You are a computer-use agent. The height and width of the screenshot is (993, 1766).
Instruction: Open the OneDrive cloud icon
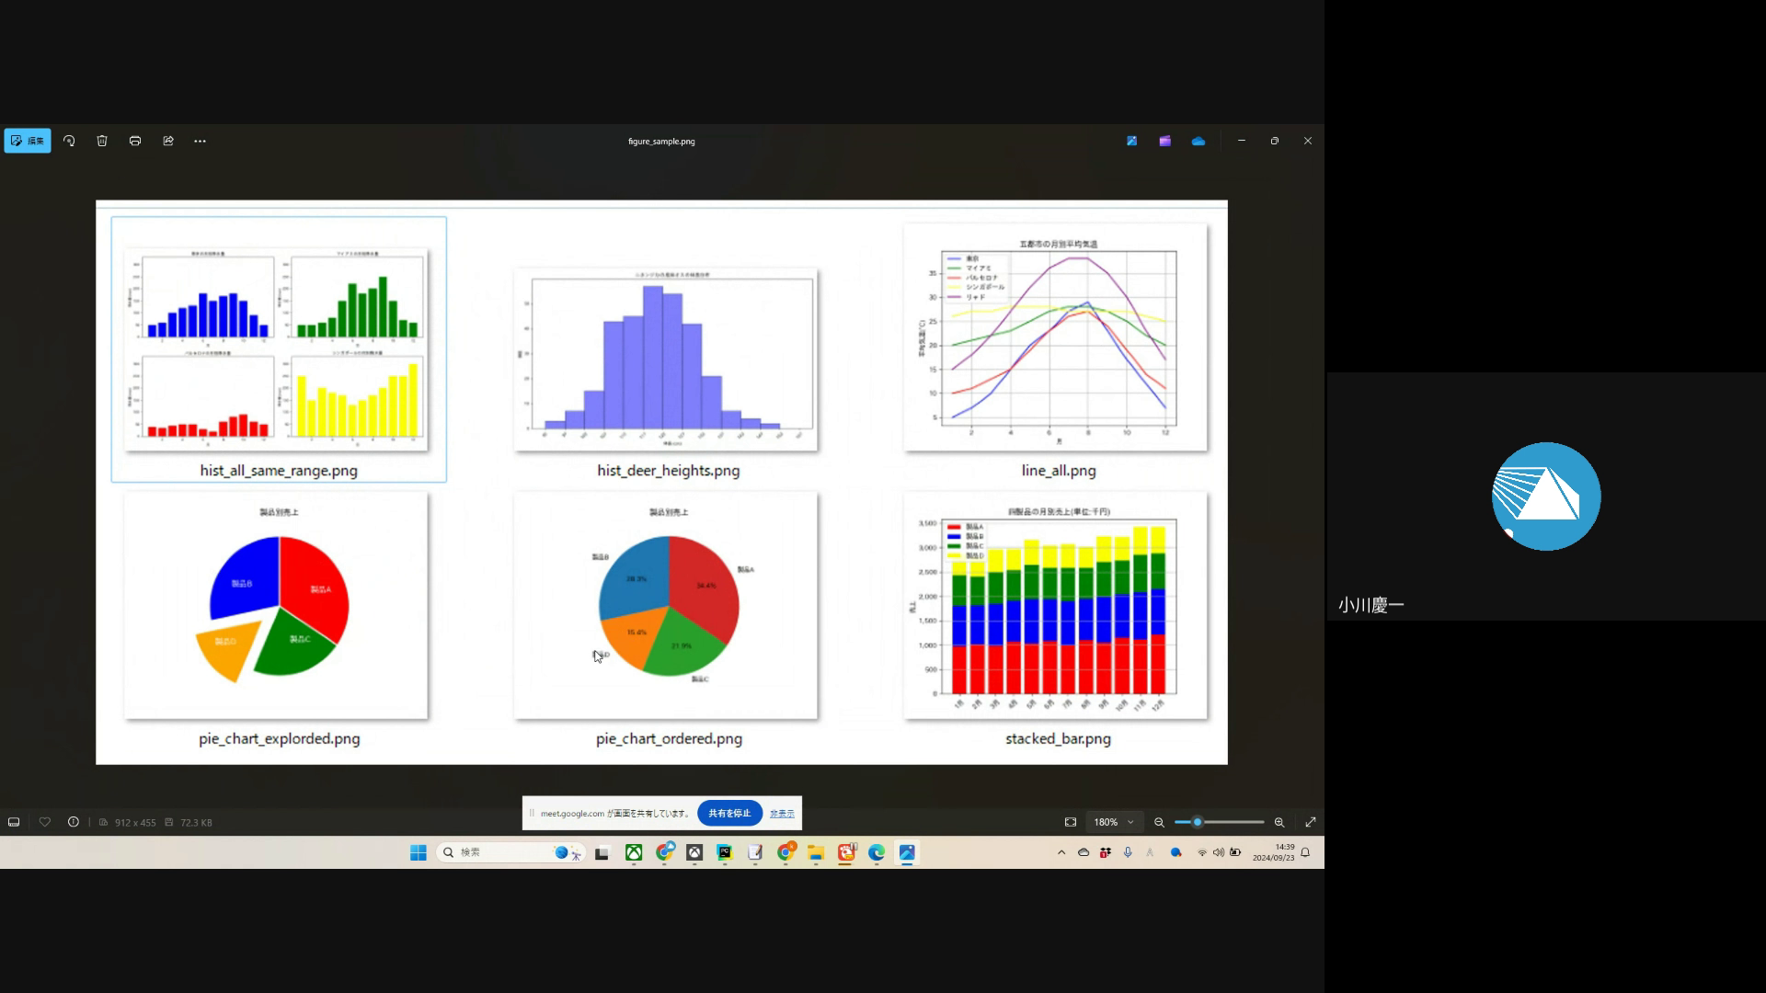[x=1198, y=141]
